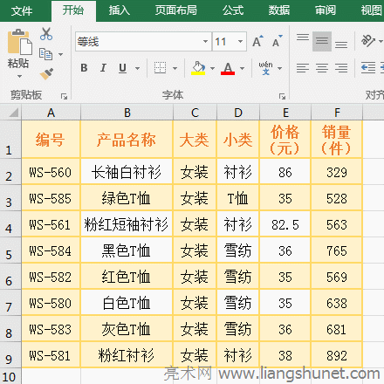
Task: Select header cell 产品名称
Action: [x=127, y=140]
